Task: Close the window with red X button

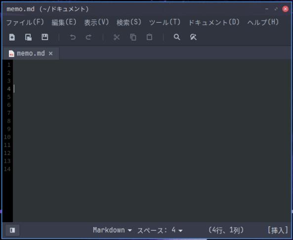Action: tap(285, 9)
